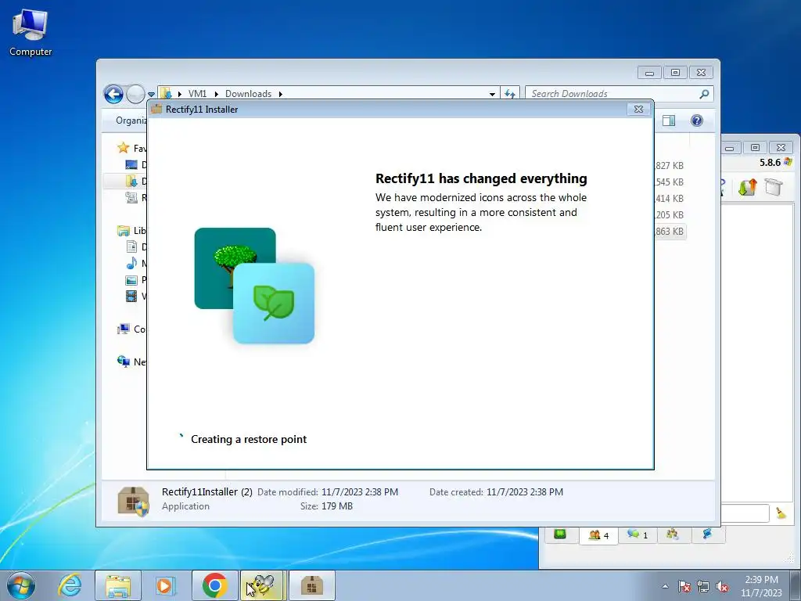
Task: Switch to the group people tab
Action: click(x=672, y=534)
